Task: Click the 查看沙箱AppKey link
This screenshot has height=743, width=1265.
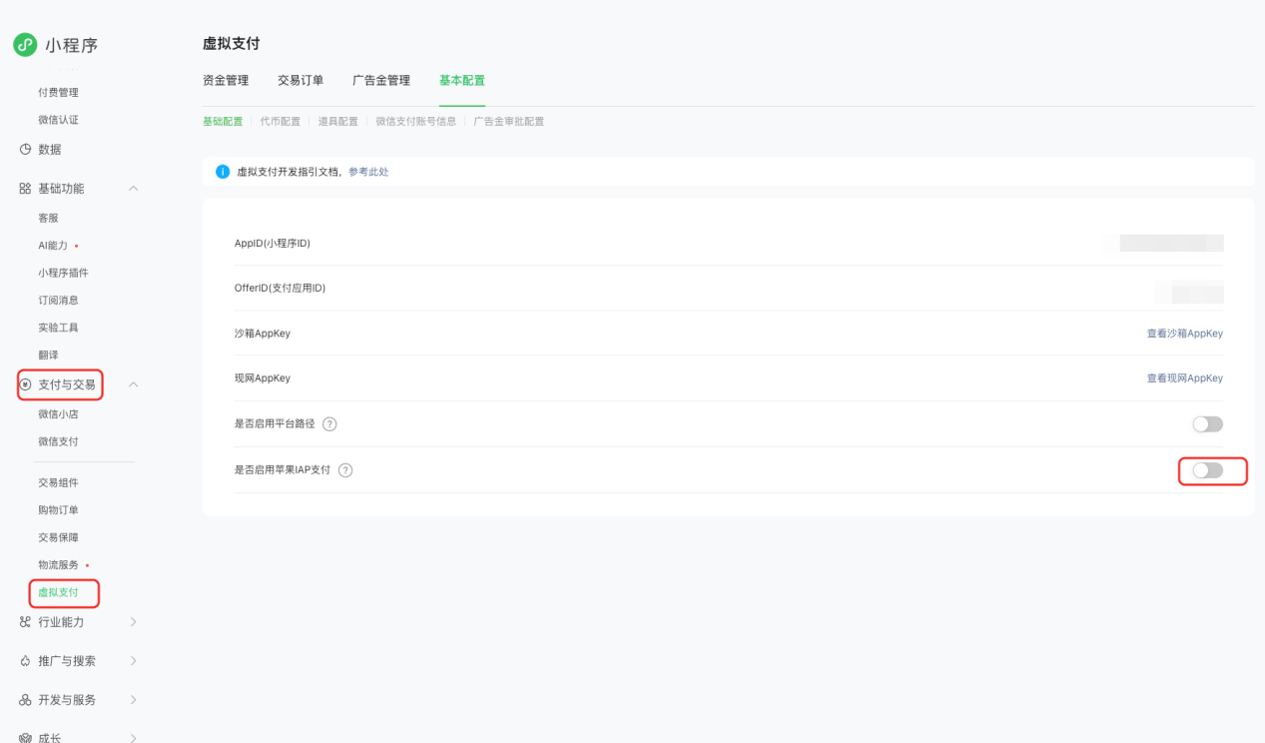Action: (x=1185, y=334)
